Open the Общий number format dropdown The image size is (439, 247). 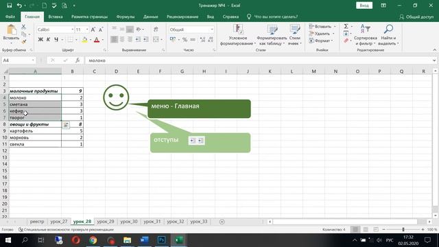(x=212, y=30)
